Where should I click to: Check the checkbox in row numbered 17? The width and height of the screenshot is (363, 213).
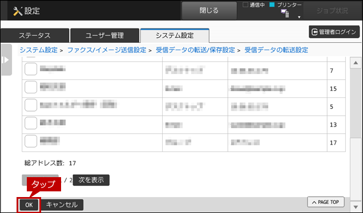click(31, 141)
